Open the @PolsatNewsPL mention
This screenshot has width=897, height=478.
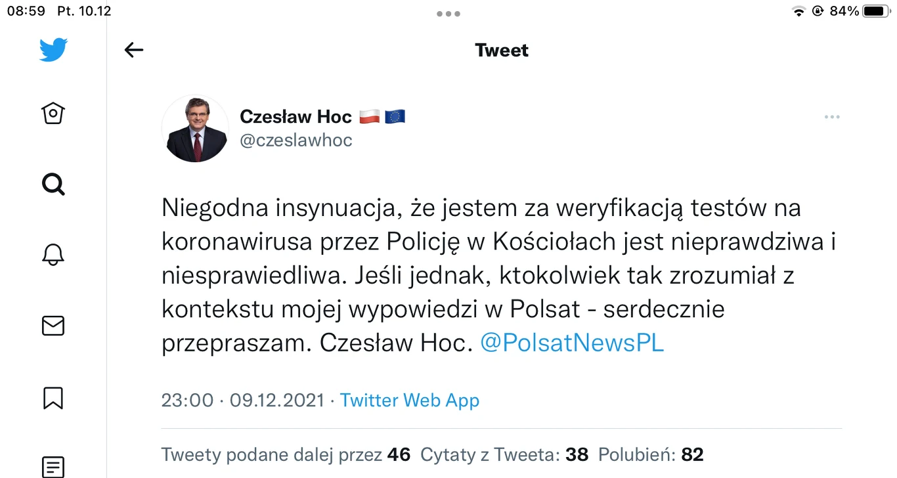click(571, 342)
